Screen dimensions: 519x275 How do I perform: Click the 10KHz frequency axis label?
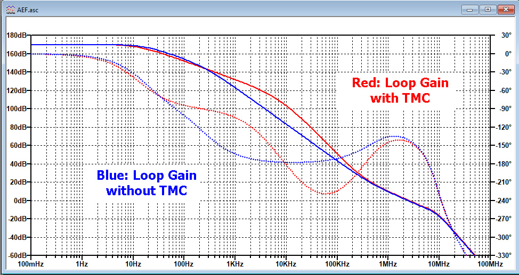click(x=286, y=264)
